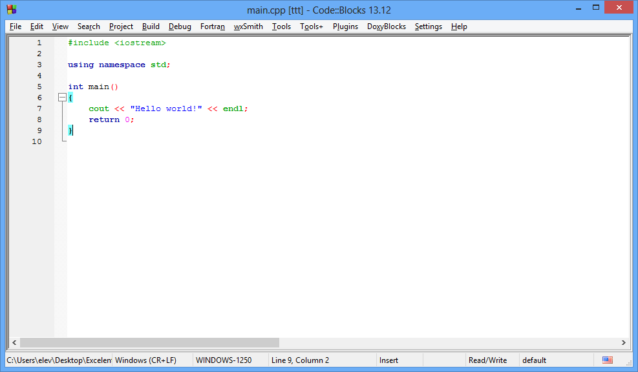This screenshot has width=638, height=372.
Task: Close the Code::Blocks window
Action: click(x=619, y=7)
